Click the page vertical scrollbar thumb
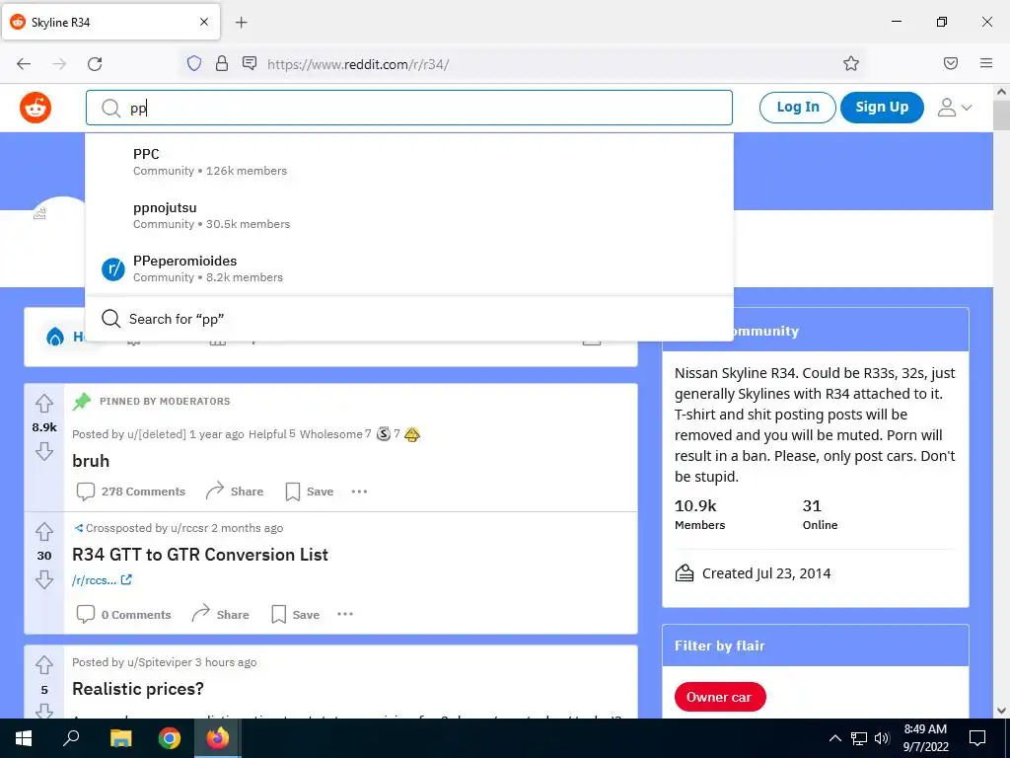This screenshot has height=758, width=1010. (x=1001, y=116)
